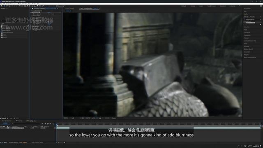
Task: Open the Help menu
Action: point(38,4)
